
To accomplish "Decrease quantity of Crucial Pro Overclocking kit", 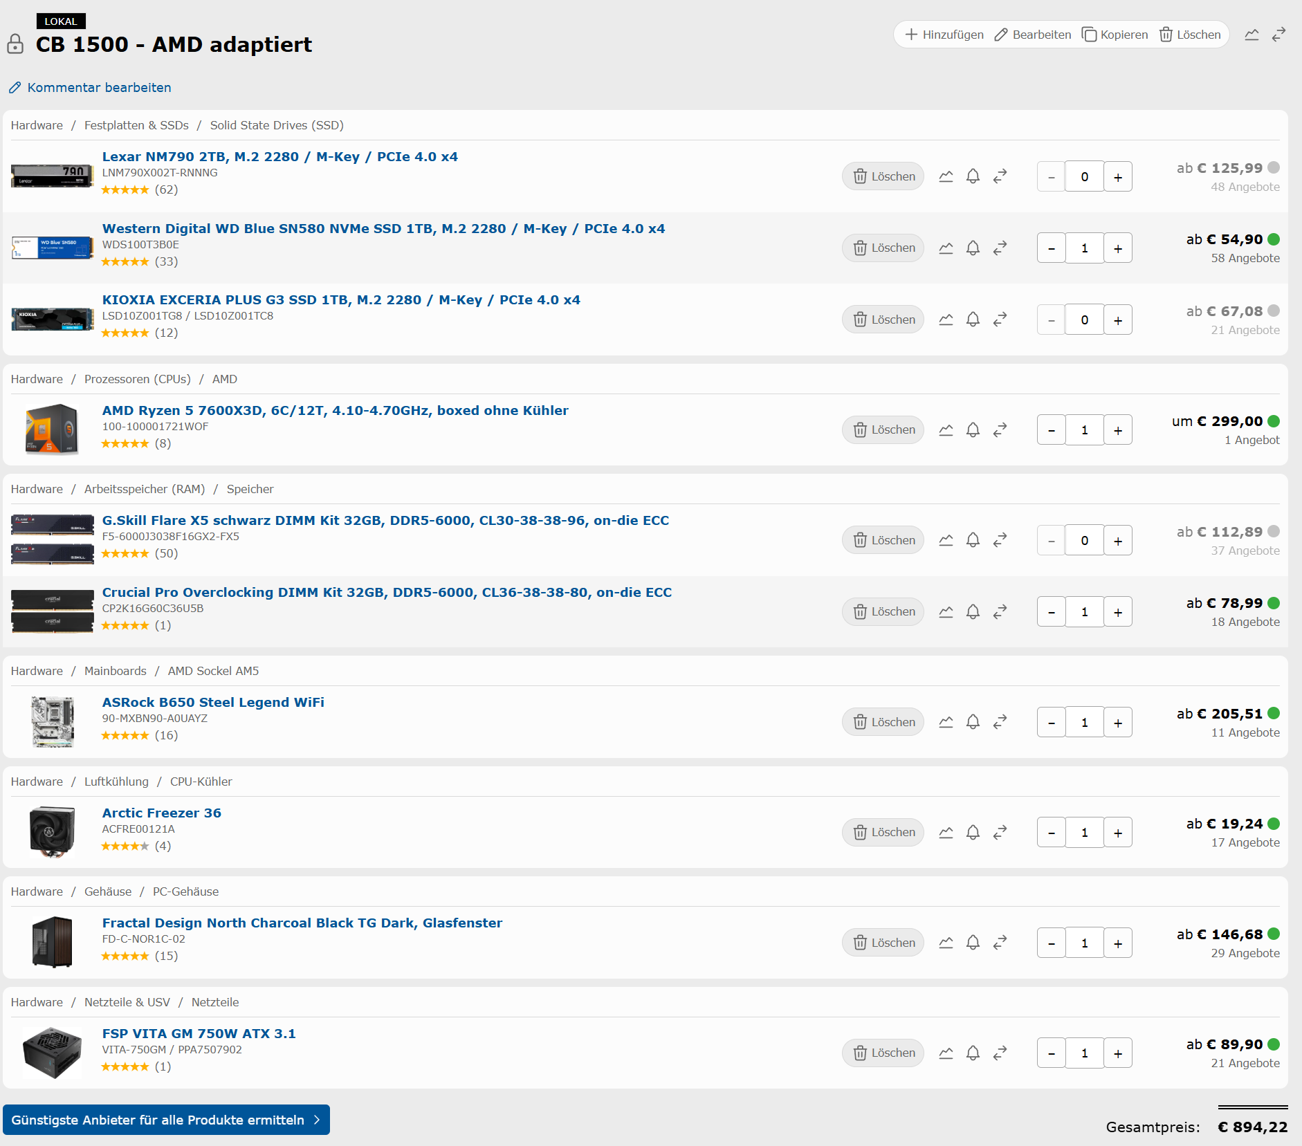I will (x=1052, y=612).
